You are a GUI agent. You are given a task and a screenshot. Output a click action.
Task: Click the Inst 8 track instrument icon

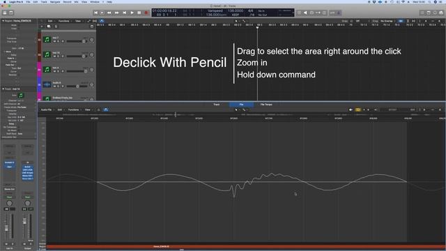coord(47,70)
